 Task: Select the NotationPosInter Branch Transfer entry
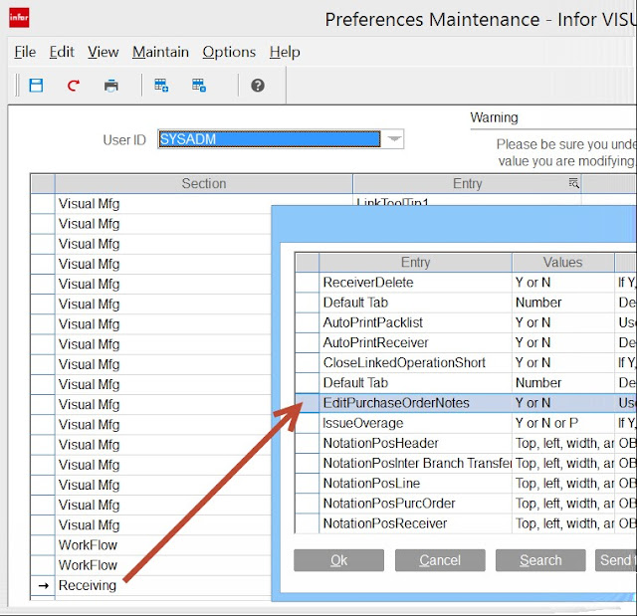pyautogui.click(x=415, y=464)
